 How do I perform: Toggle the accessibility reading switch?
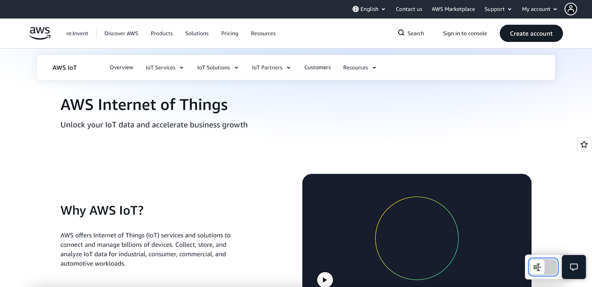pyautogui.click(x=543, y=267)
